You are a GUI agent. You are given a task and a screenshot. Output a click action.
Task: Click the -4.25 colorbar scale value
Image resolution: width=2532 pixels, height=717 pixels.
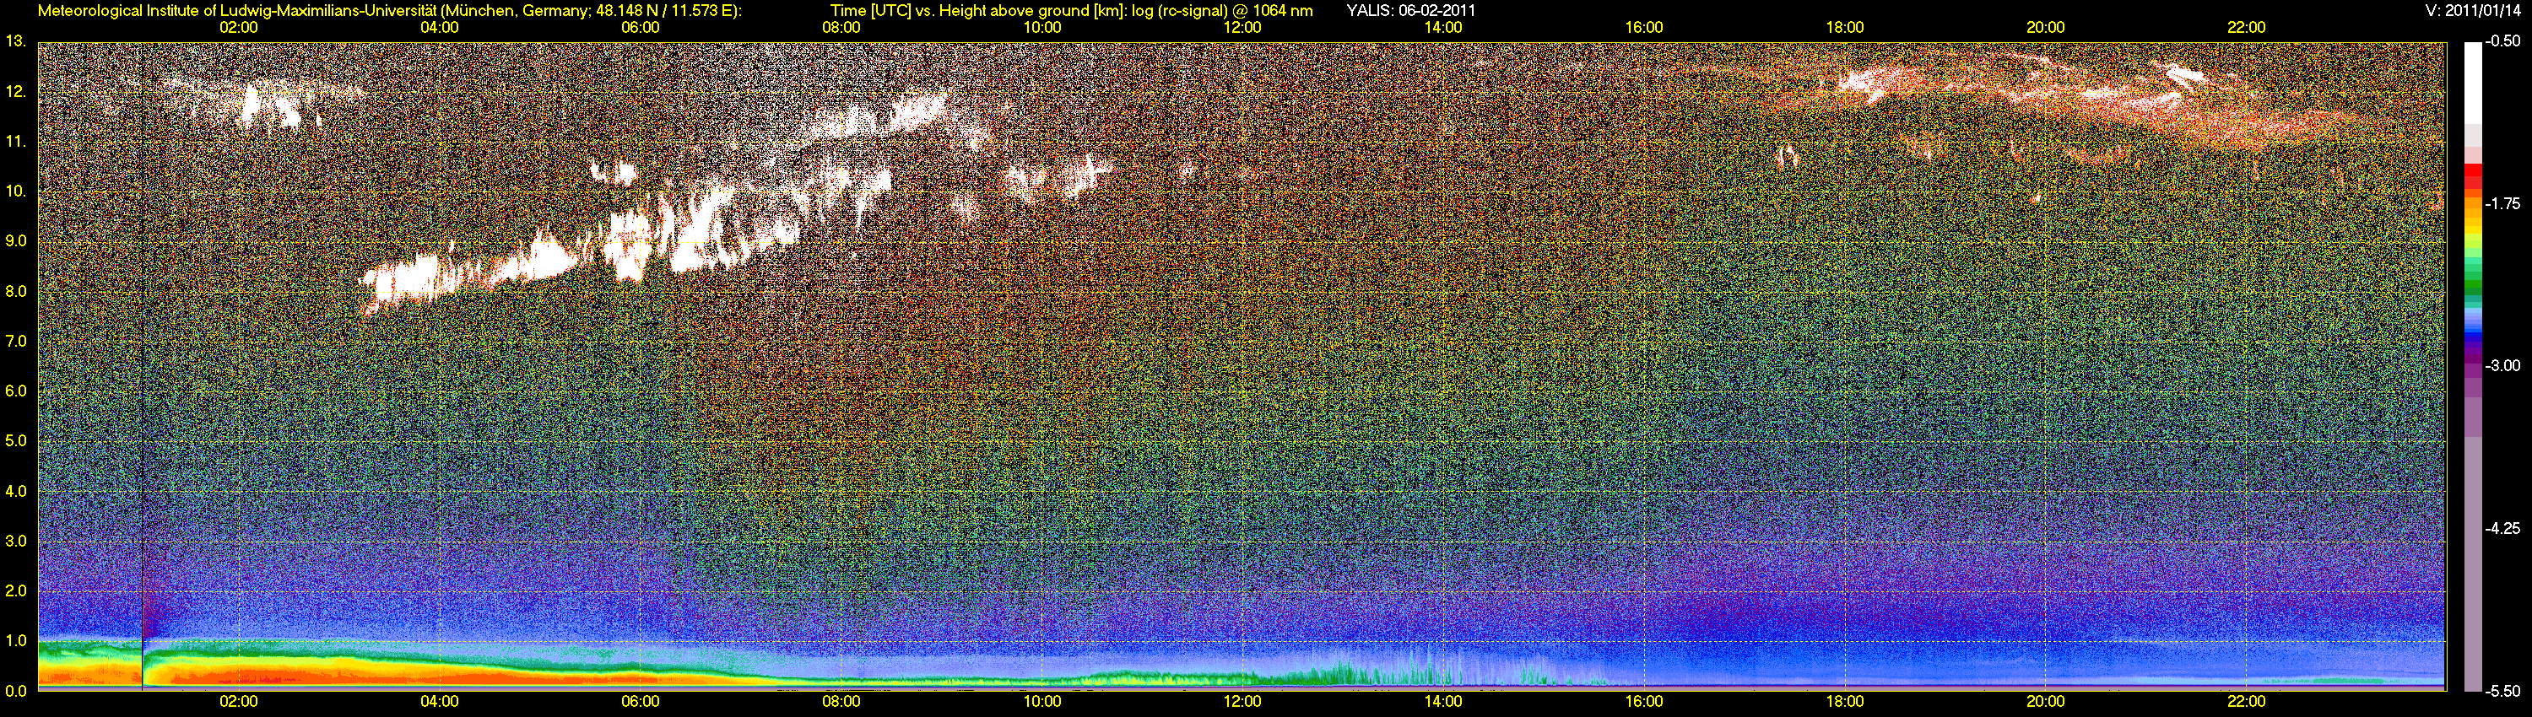[2502, 528]
